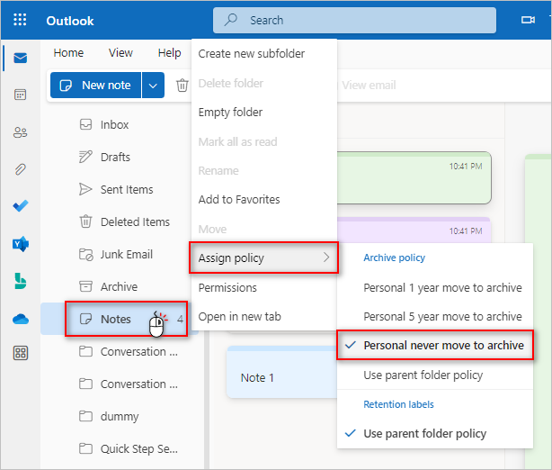
Task: Choose Archive policy Use parent folder policy
Action: (x=435, y=375)
